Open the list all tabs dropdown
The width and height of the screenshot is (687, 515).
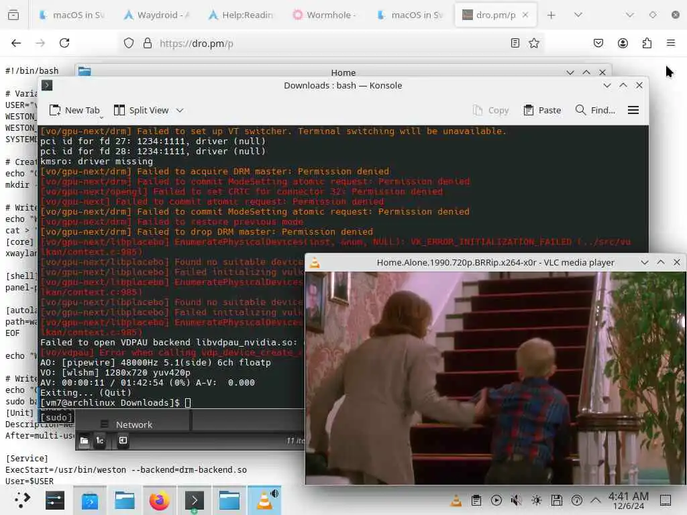578,15
